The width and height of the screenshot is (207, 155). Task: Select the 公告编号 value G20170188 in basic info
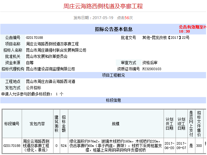point(35,38)
